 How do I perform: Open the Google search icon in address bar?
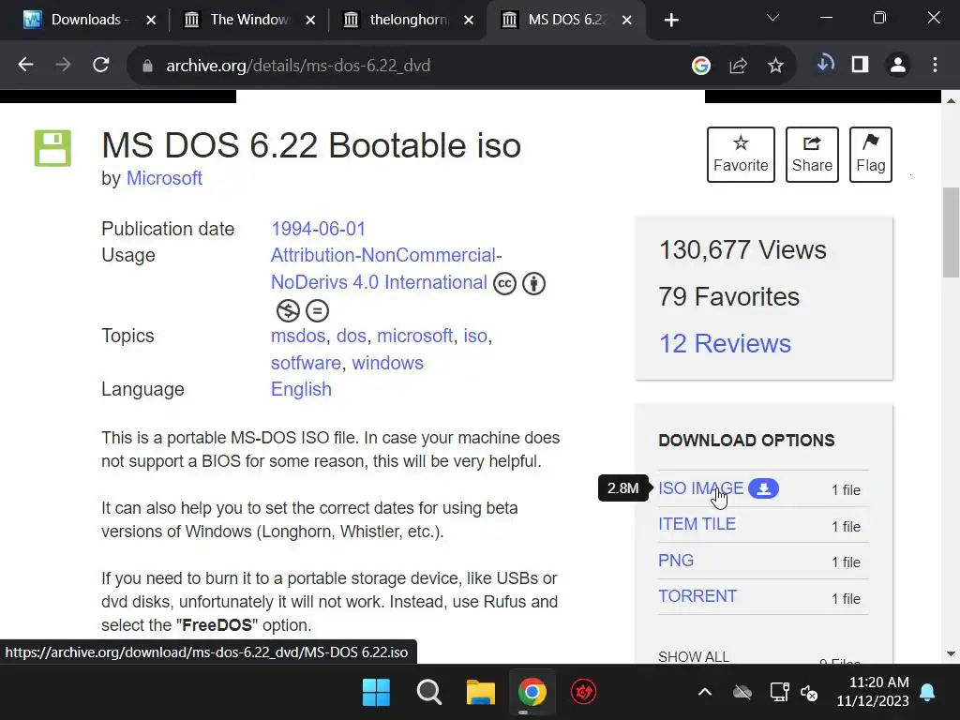coord(701,65)
